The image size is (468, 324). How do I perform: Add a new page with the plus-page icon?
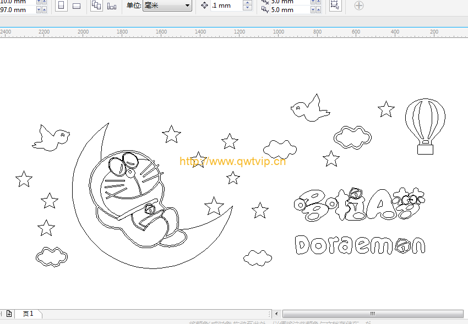[x=9, y=314]
